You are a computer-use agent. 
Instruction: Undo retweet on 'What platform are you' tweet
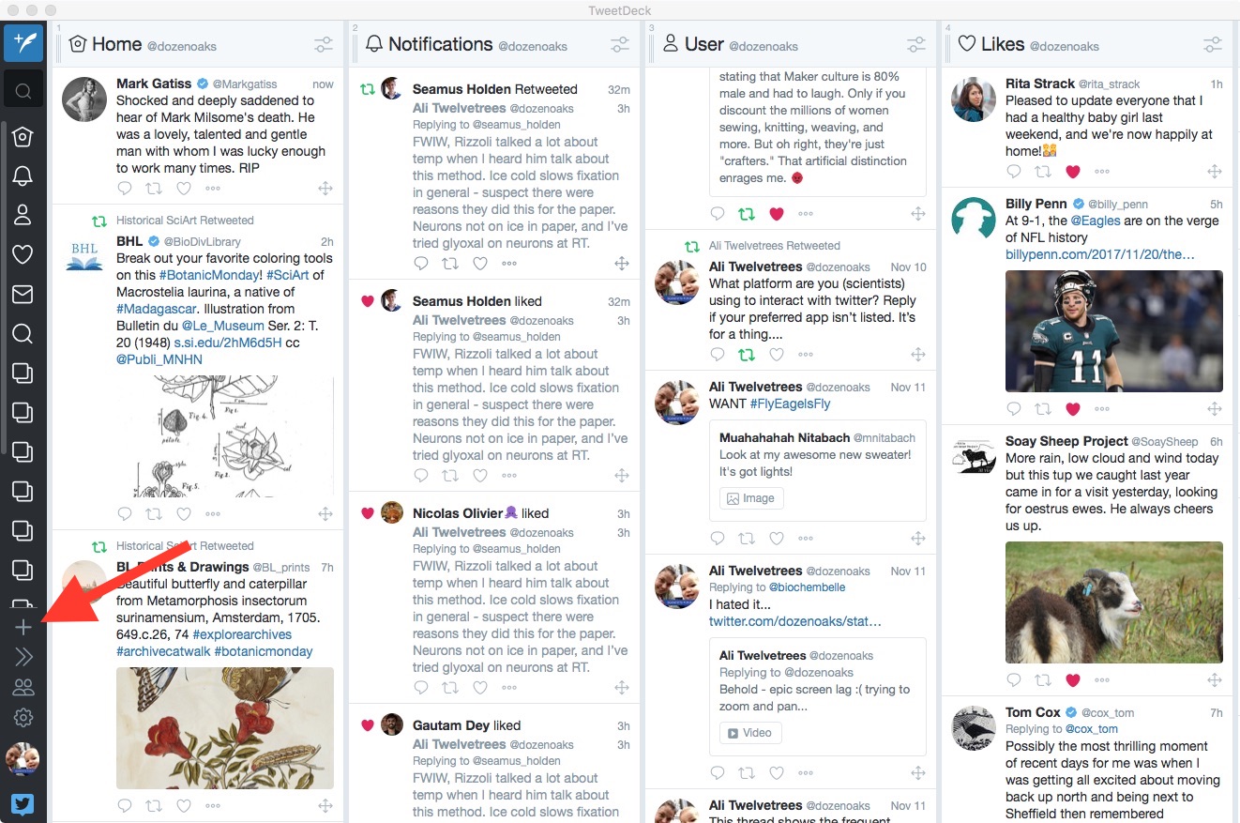(x=747, y=354)
